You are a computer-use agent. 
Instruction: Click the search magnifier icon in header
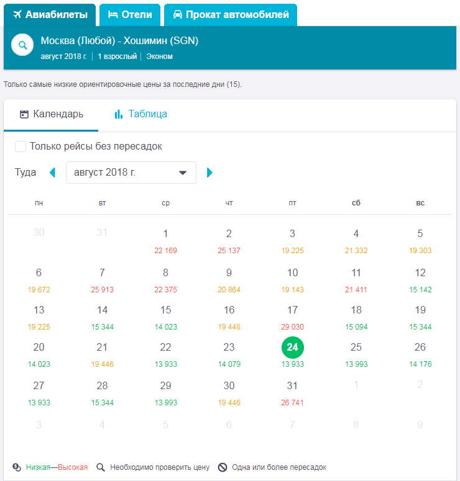coord(22,45)
